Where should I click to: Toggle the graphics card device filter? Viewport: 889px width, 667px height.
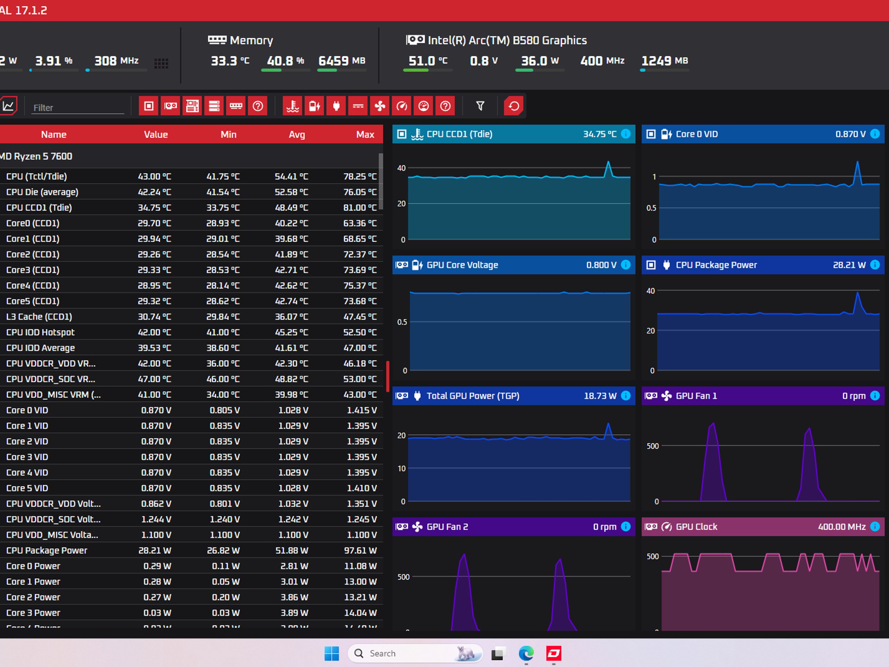(171, 106)
